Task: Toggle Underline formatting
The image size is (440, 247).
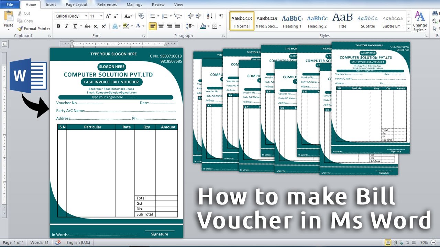Action: pos(75,26)
